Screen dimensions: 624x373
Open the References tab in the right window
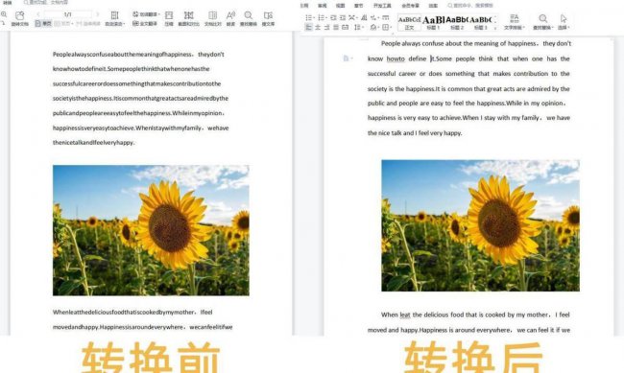click(304, 6)
